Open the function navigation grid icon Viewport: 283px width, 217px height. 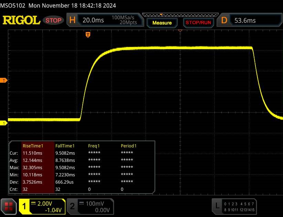tap(9, 206)
